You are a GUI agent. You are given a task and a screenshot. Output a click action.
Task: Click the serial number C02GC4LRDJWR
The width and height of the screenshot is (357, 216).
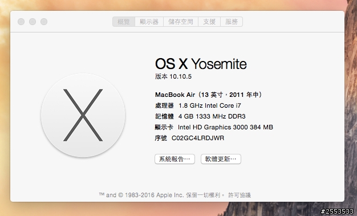[198, 138]
